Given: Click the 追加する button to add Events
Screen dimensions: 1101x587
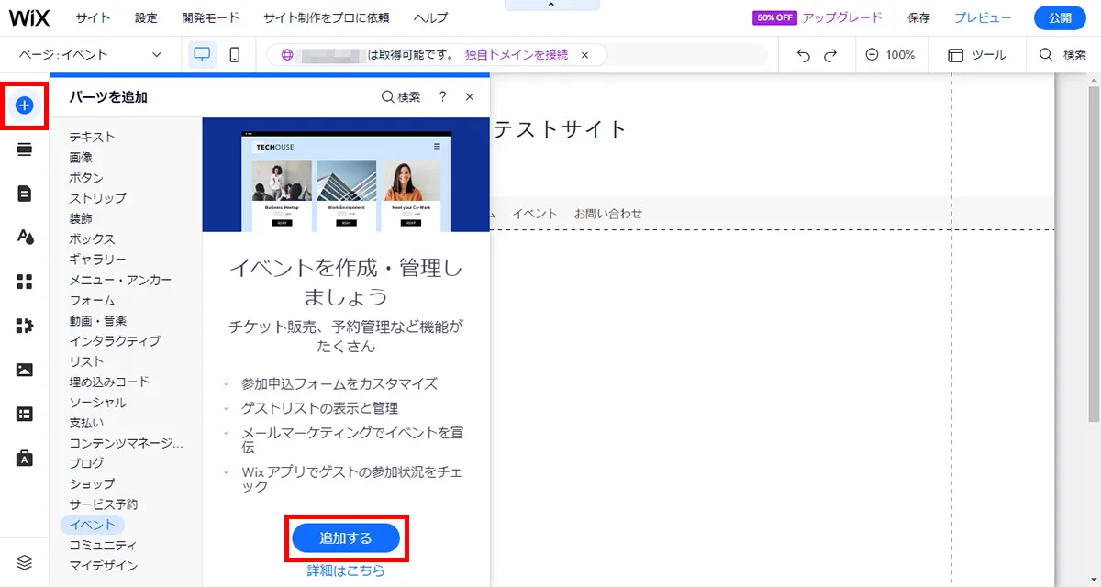Looking at the screenshot, I should 346,538.
